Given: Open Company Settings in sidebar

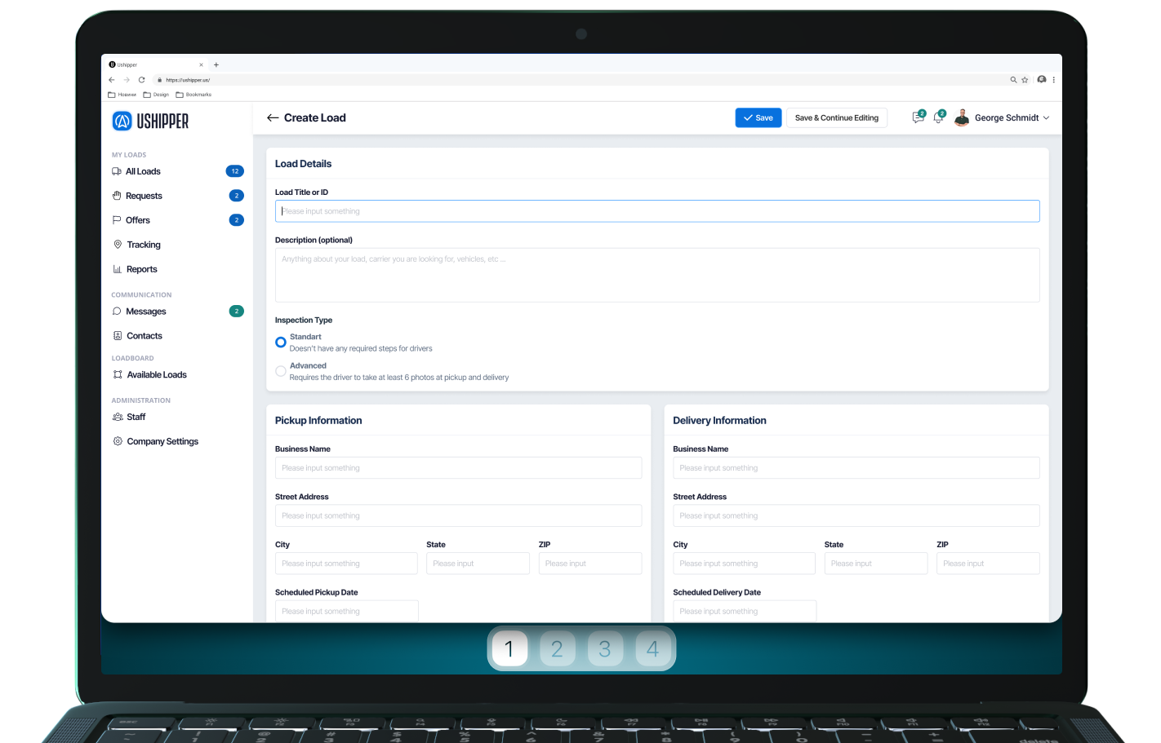Looking at the screenshot, I should coord(162,441).
